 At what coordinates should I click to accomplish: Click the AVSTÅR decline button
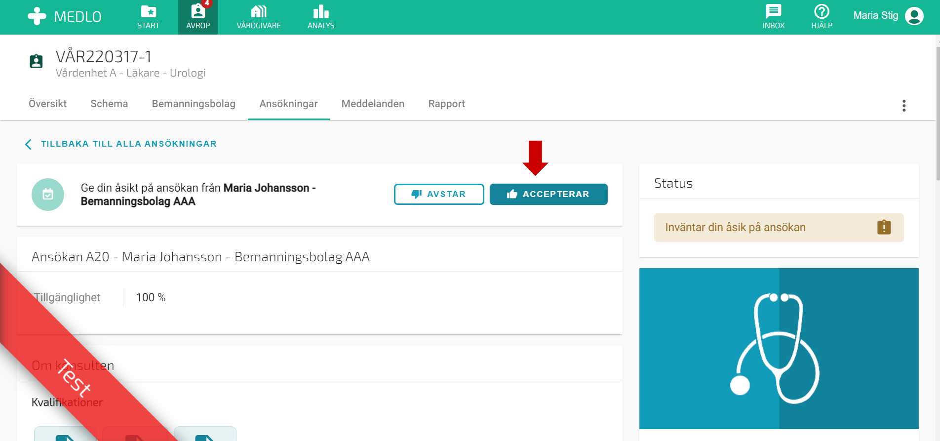(439, 194)
